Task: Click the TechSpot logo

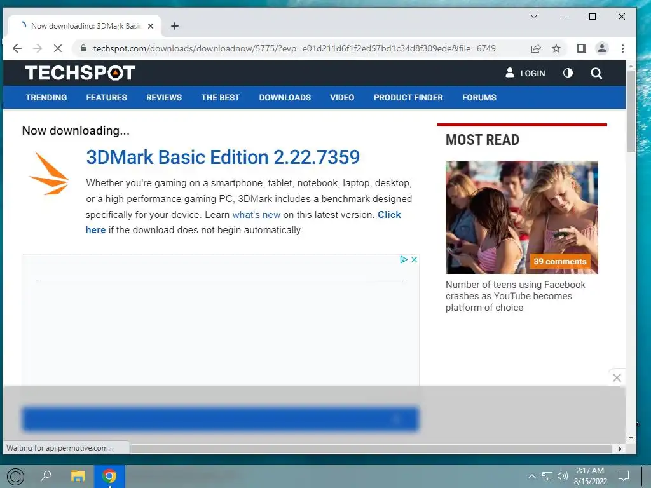Action: tap(80, 73)
